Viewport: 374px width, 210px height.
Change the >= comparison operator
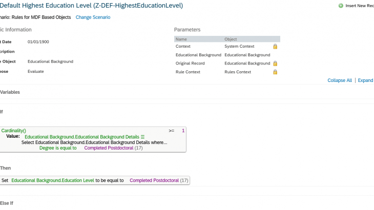coord(172,131)
